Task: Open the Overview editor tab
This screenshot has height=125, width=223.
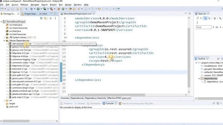Action: point(65,98)
